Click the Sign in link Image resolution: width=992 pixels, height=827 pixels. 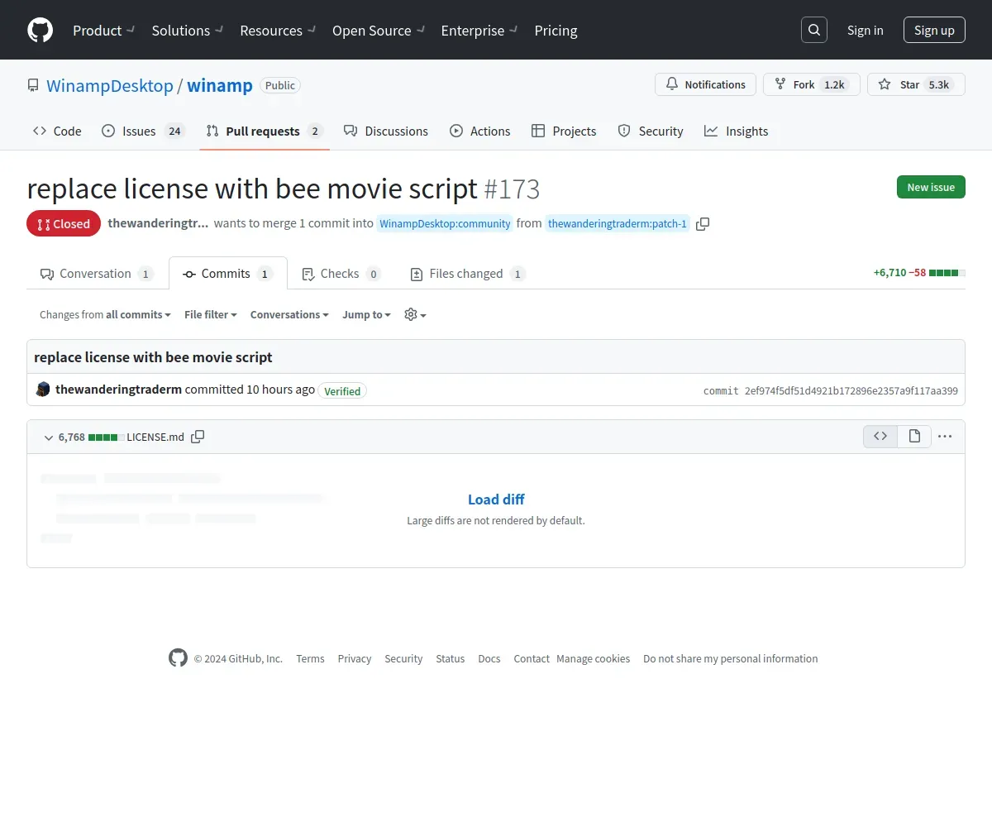tap(865, 30)
